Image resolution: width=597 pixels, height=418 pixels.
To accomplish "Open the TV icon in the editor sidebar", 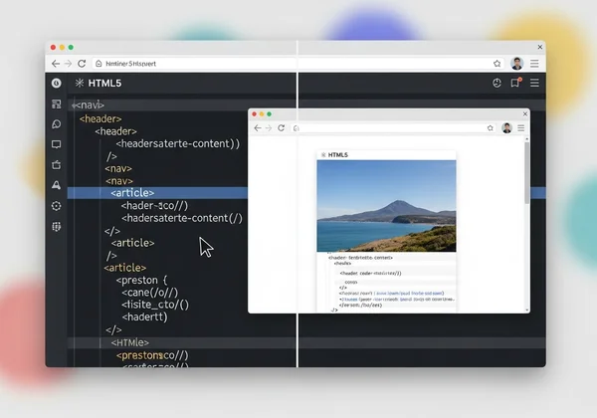I will tap(57, 165).
